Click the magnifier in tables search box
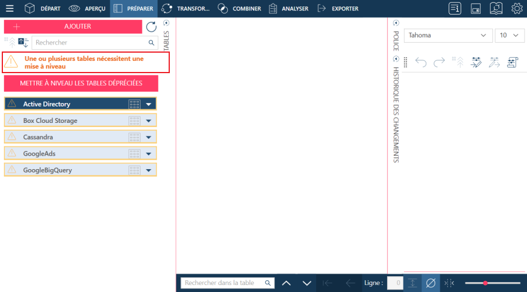Image resolution: width=527 pixels, height=292 pixels. (151, 43)
